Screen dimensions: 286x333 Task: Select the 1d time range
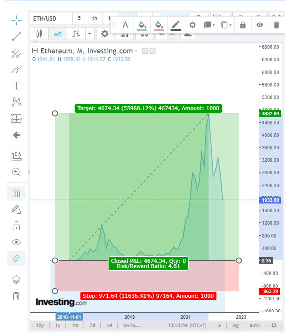pos(109,325)
